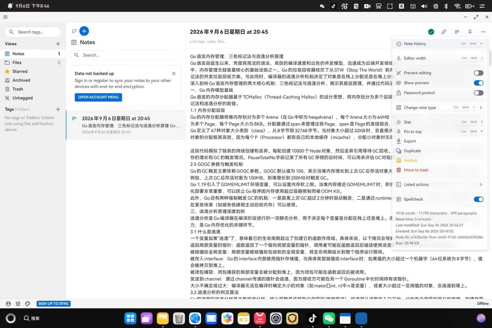Open system Settings gear in dock
Viewport: 492px width, 328px height.
click(x=276, y=319)
